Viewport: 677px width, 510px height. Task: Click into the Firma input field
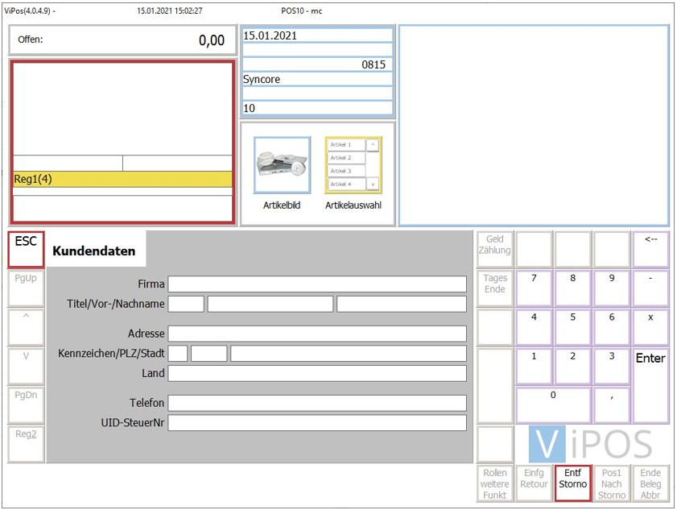317,284
